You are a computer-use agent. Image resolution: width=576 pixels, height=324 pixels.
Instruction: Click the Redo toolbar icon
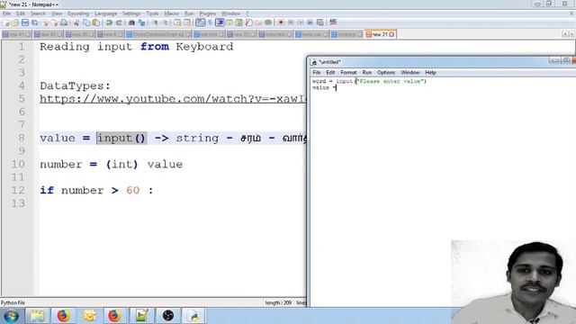point(119,22)
